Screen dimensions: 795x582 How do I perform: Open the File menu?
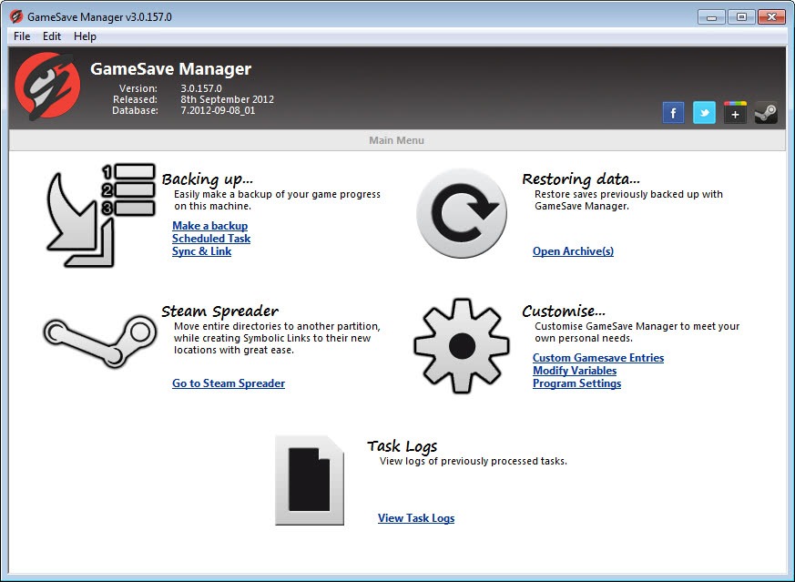point(22,36)
